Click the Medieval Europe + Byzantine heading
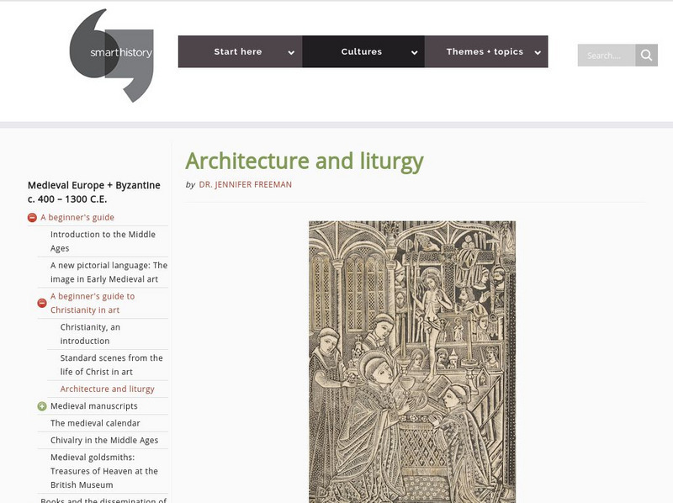The image size is (673, 503). click(x=94, y=193)
